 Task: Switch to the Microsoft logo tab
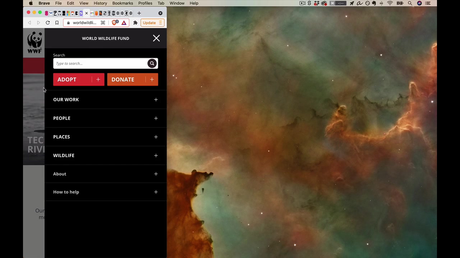[x=68, y=13]
